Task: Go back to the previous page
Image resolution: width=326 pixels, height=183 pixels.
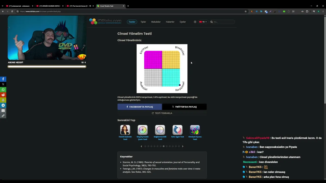Action: click(x=3, y=11)
